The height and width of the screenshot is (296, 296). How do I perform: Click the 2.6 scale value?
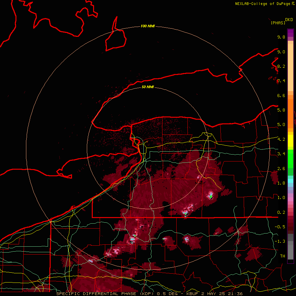coord(281,169)
